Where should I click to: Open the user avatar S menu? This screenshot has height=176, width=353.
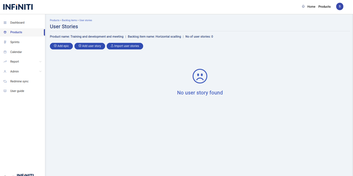339,7
